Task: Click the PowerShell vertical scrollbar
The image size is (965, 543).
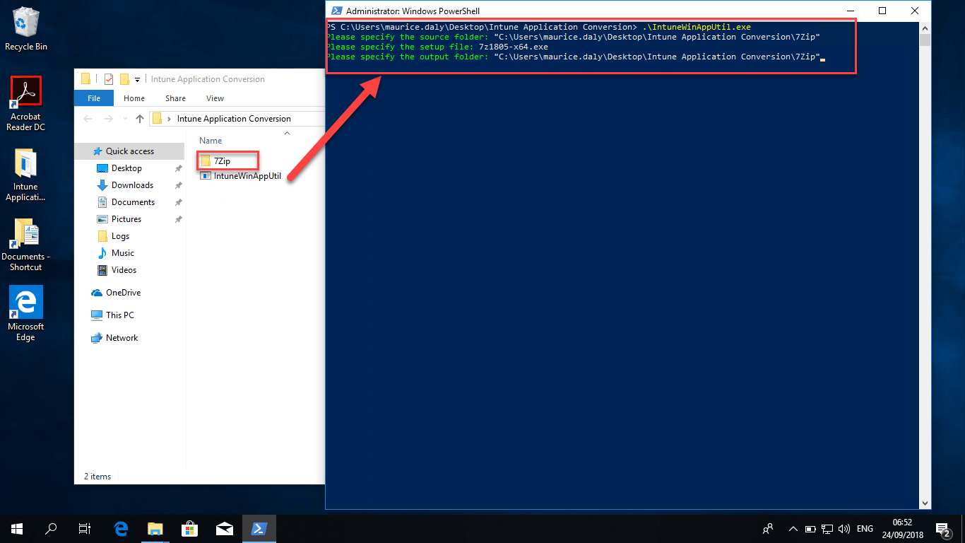Action: pos(925,269)
